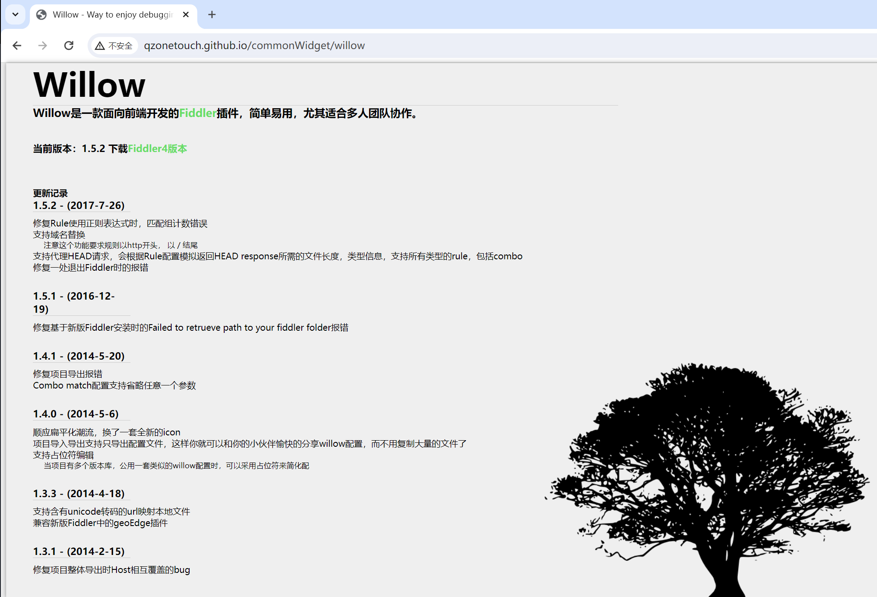Click the globe favicon on Willow tab
The width and height of the screenshot is (877, 597).
[x=42, y=14]
